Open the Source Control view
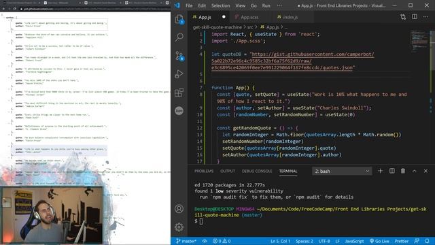The image size is (435, 245). pyautogui.click(x=179, y=56)
